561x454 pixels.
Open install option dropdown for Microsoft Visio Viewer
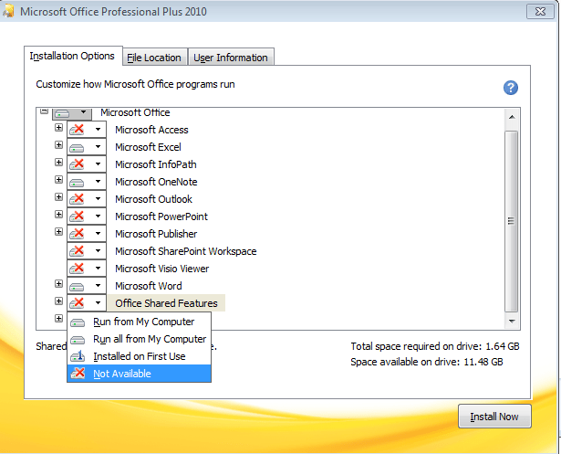coord(98,268)
